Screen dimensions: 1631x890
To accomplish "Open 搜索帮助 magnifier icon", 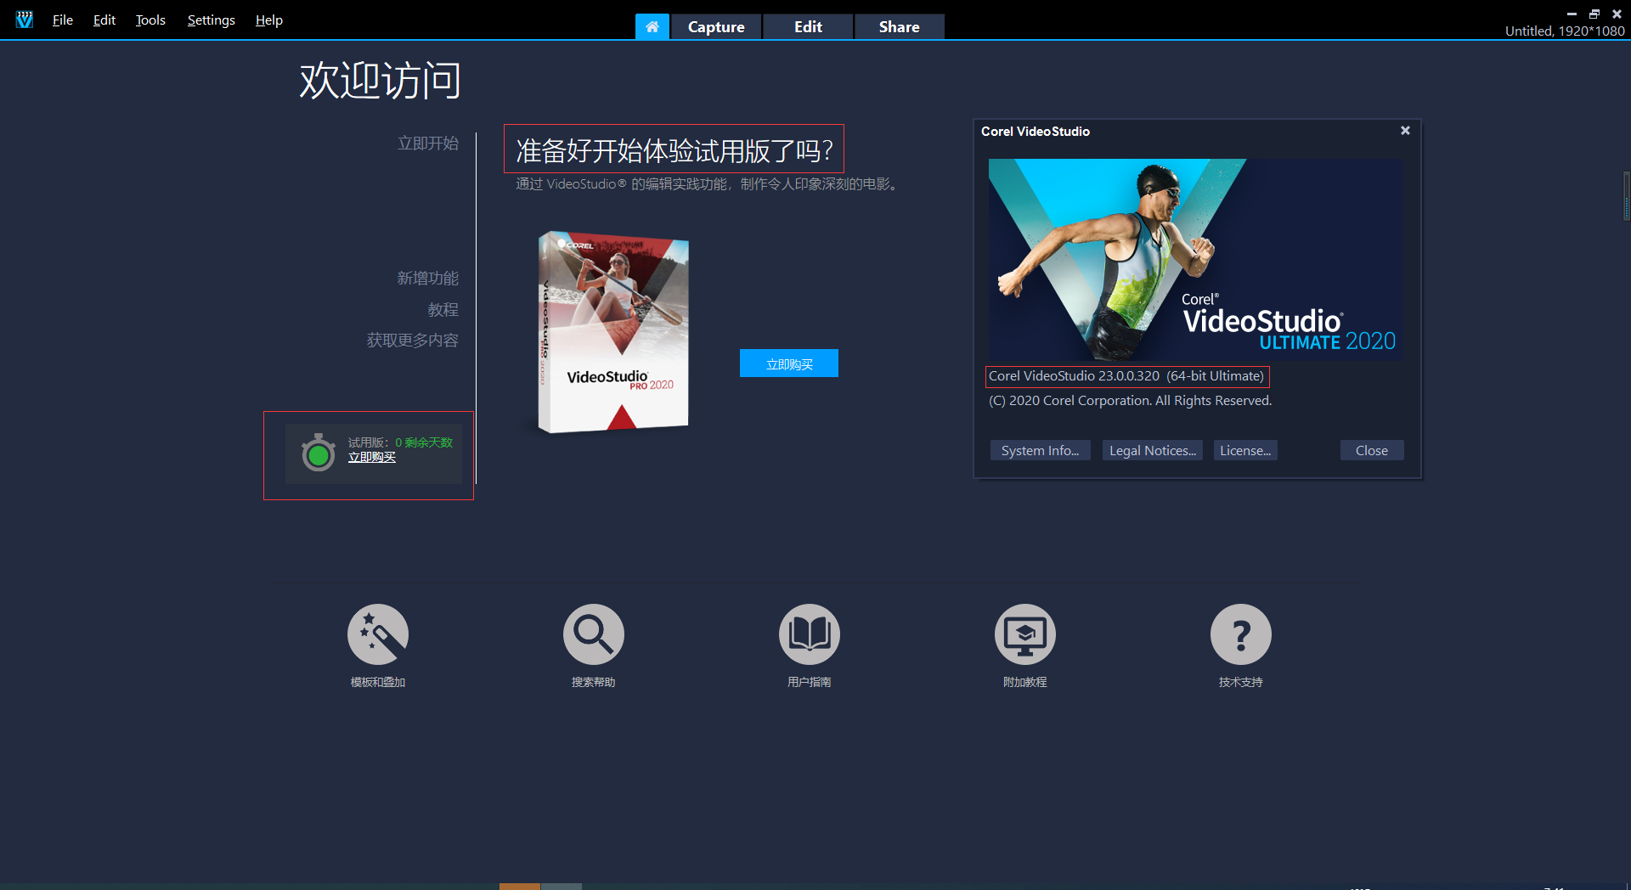I will (594, 634).
